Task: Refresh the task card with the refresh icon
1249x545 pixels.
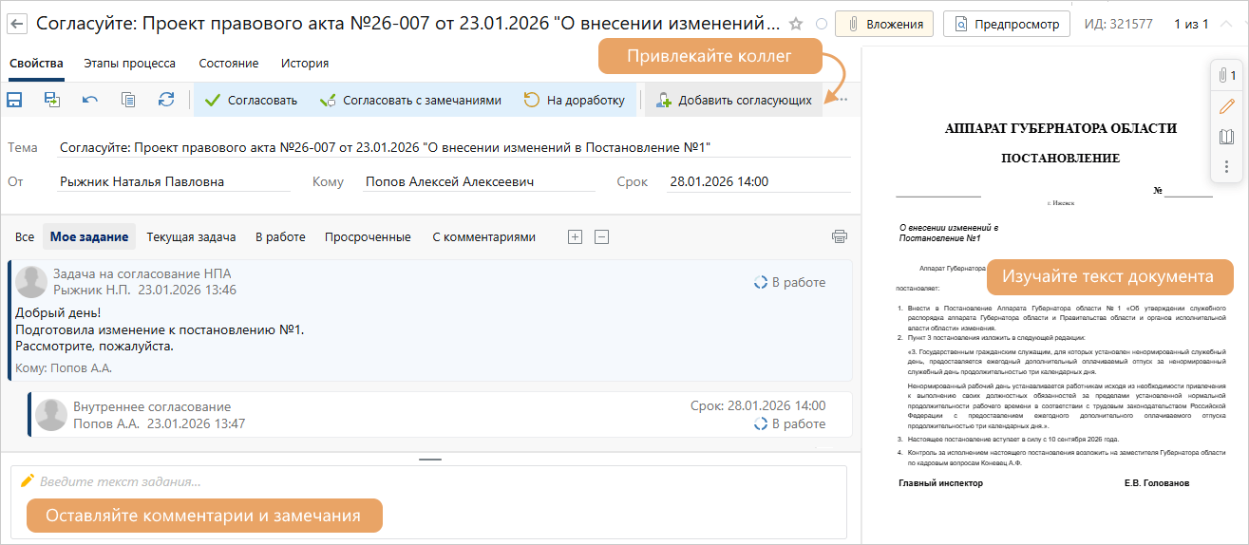Action: [x=166, y=100]
